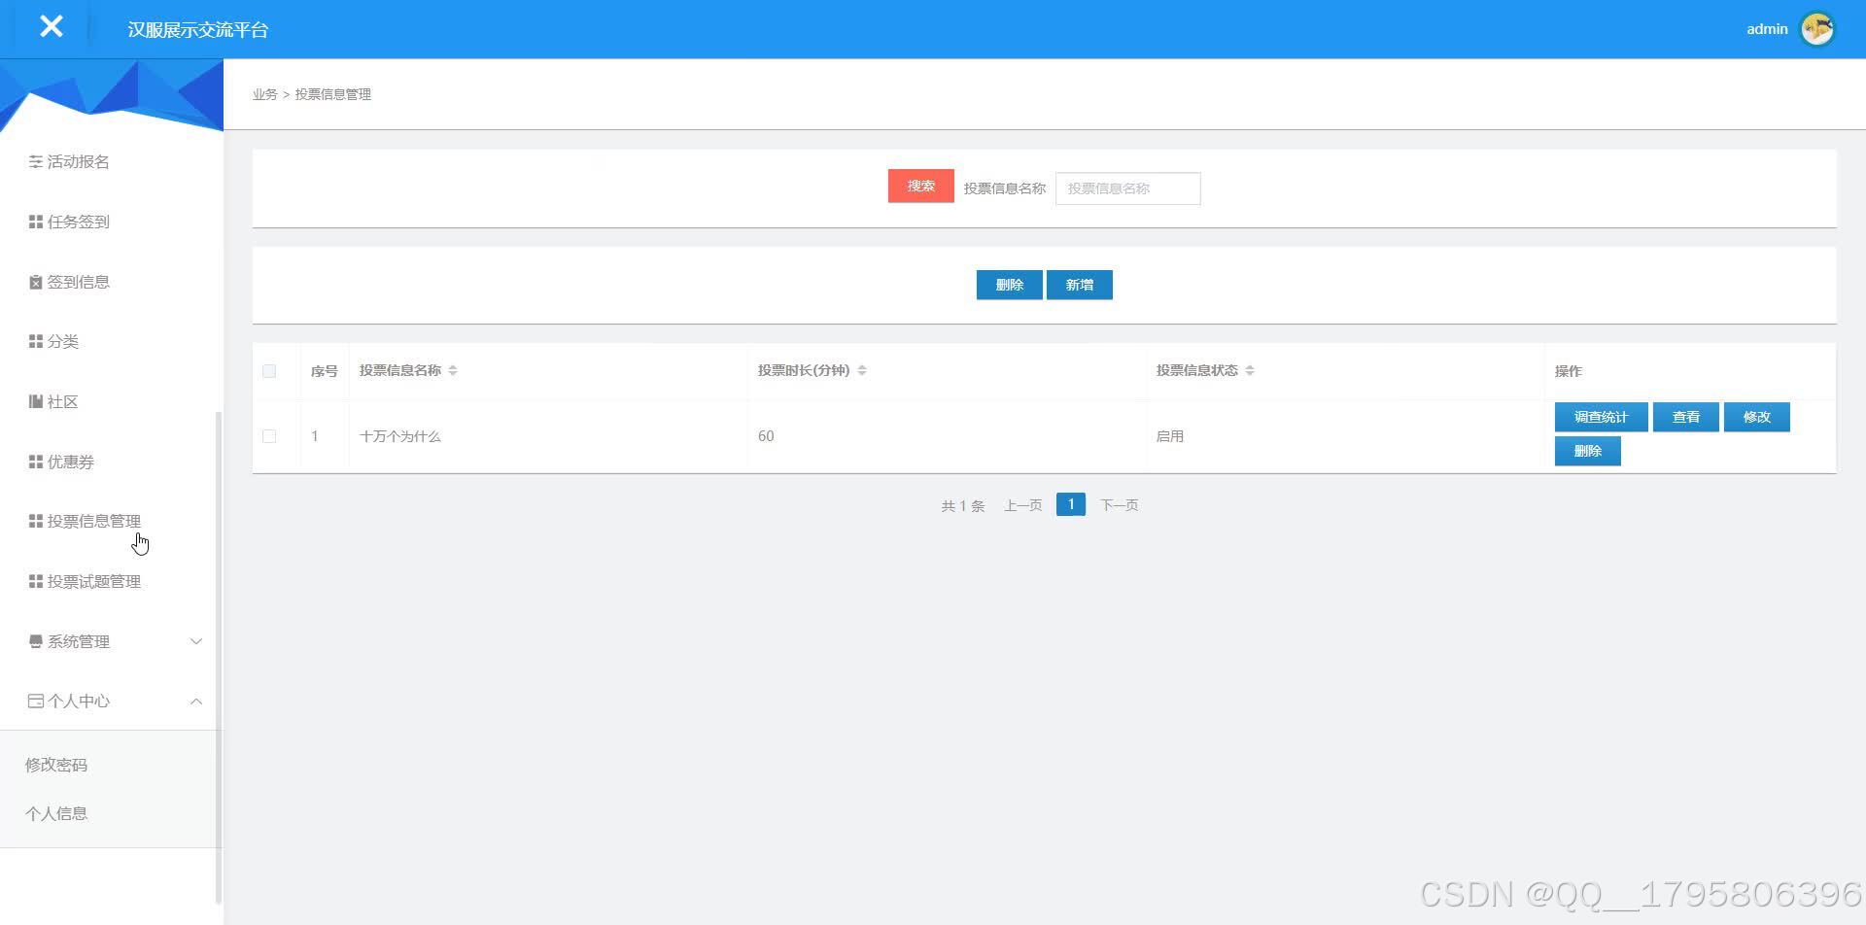This screenshot has height=925, width=1866.
Task: Click the 签到信息 clipboard icon
Action: 35,282
